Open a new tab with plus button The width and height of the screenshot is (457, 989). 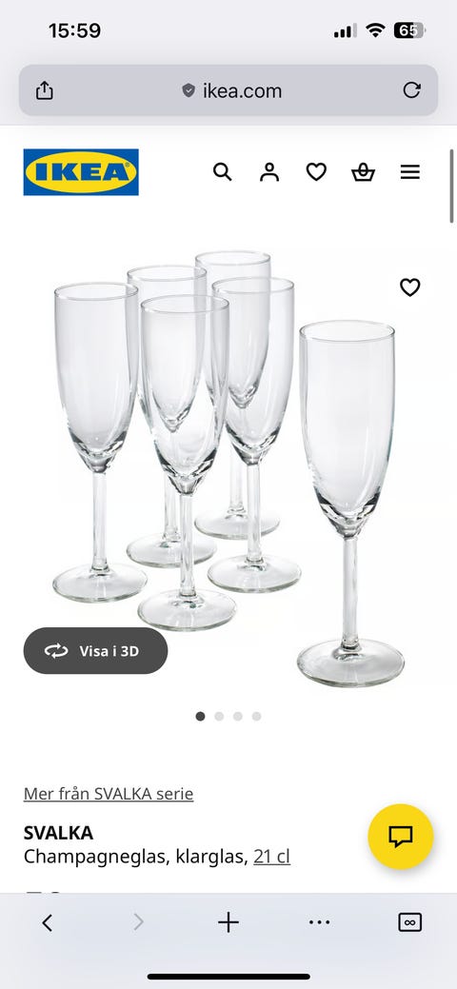click(x=228, y=922)
